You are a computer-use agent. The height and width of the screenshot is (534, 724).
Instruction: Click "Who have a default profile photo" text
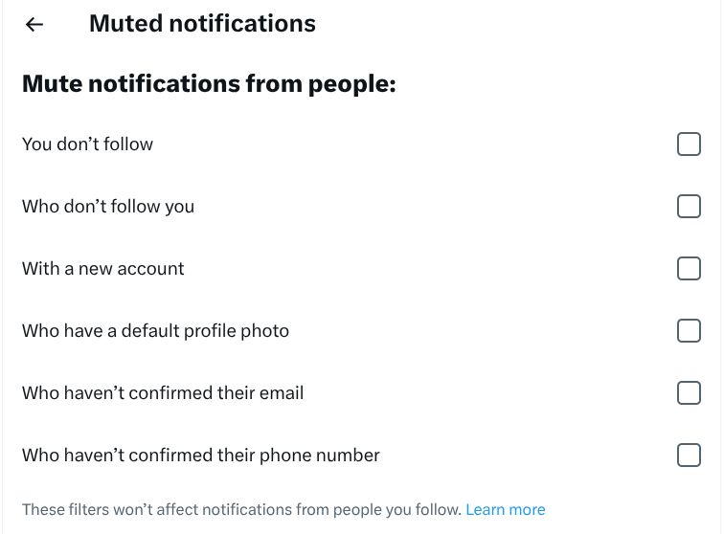click(x=155, y=331)
